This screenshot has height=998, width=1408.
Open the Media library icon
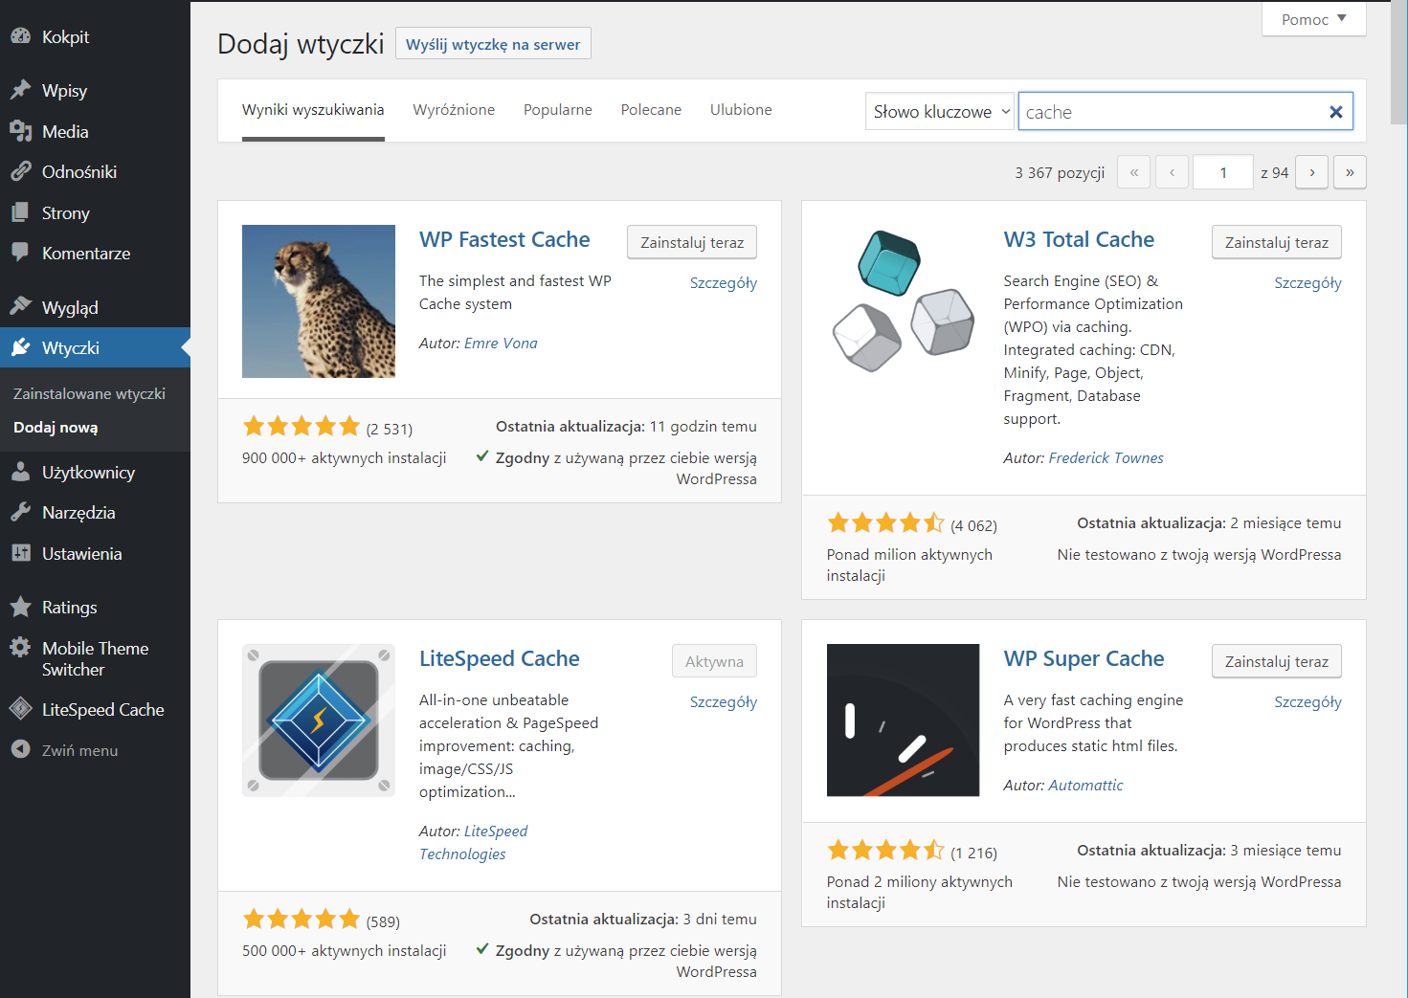[21, 131]
